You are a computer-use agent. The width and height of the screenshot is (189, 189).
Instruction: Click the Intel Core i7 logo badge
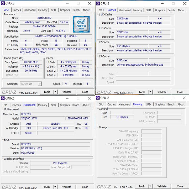81,24
